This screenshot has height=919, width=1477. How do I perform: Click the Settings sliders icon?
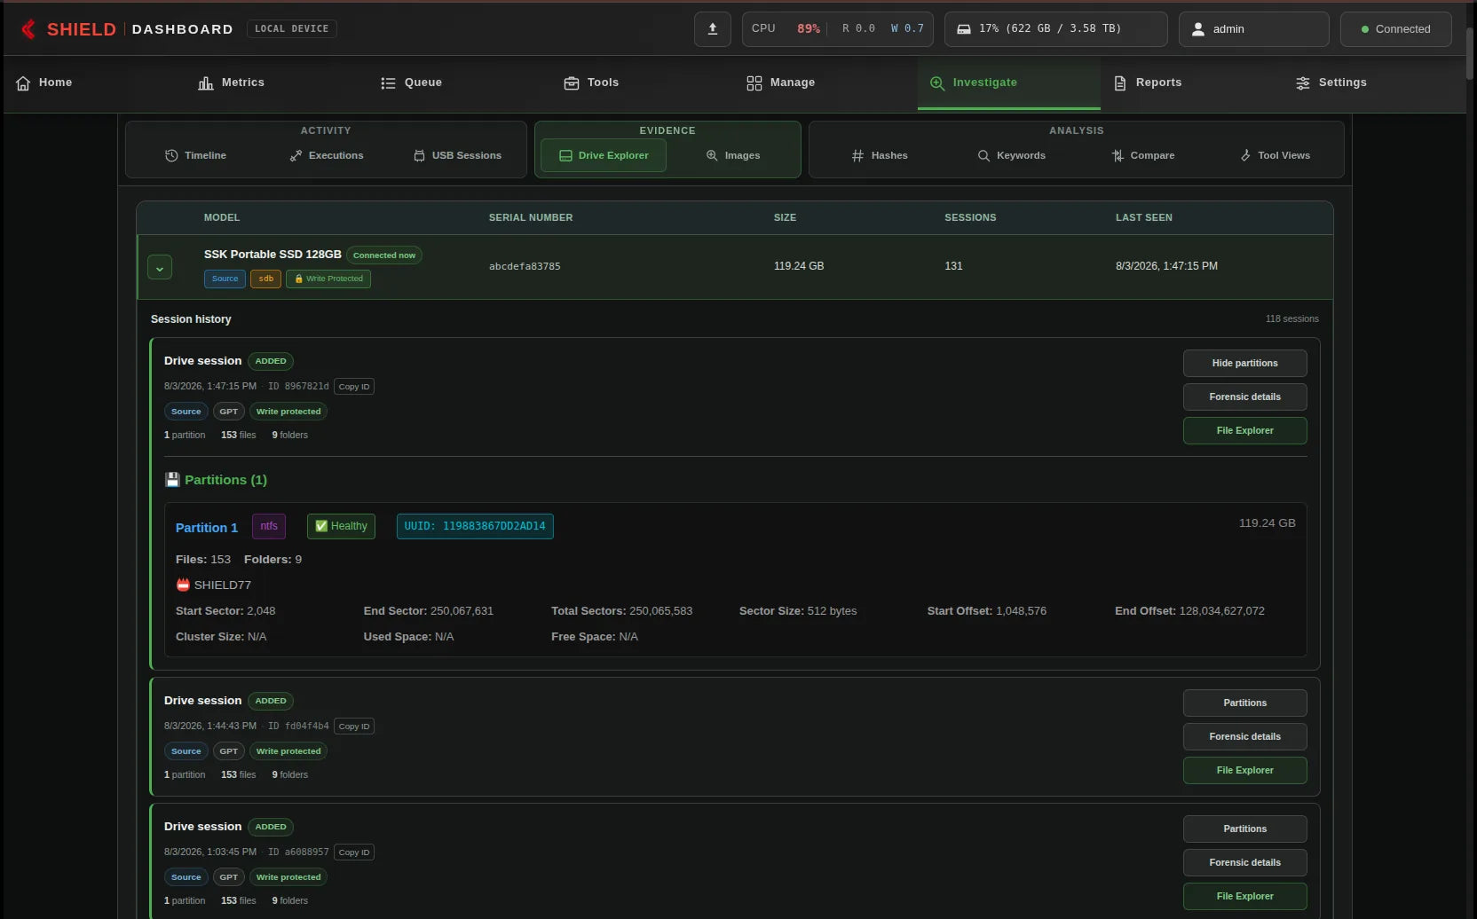pyautogui.click(x=1303, y=82)
